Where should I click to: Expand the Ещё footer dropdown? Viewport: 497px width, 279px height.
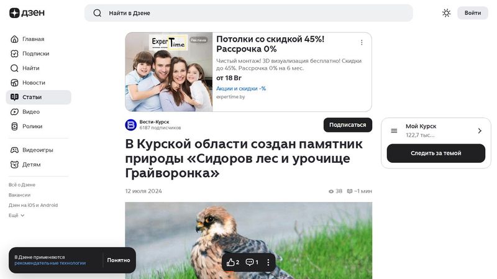pos(17,215)
